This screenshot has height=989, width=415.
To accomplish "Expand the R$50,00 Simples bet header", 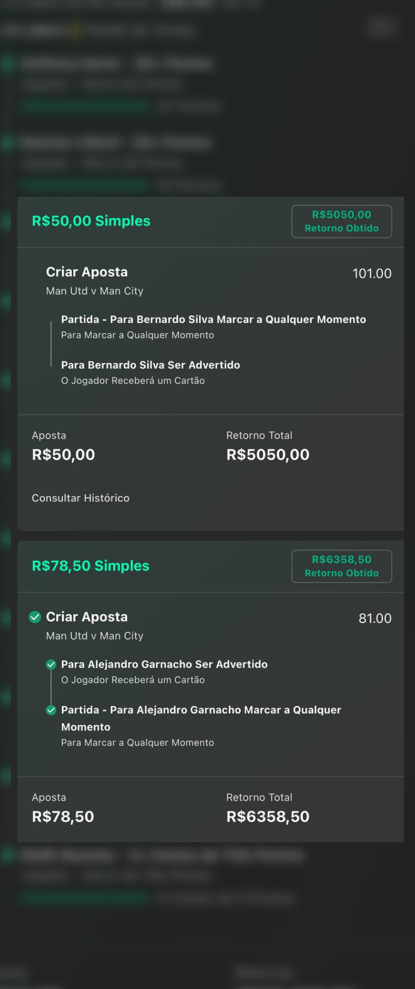I will pyautogui.click(x=91, y=221).
